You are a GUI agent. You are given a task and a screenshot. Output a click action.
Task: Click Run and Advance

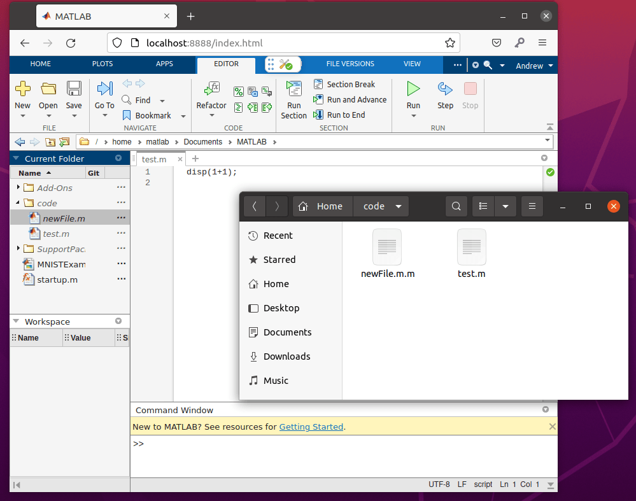pos(350,100)
